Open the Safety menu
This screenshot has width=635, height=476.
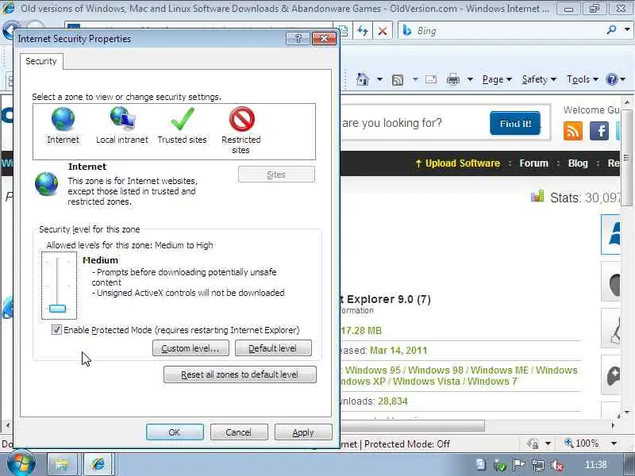point(539,79)
